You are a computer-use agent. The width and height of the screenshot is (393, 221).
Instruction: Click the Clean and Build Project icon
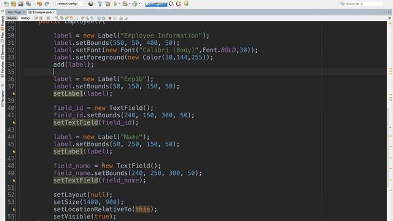107,4
